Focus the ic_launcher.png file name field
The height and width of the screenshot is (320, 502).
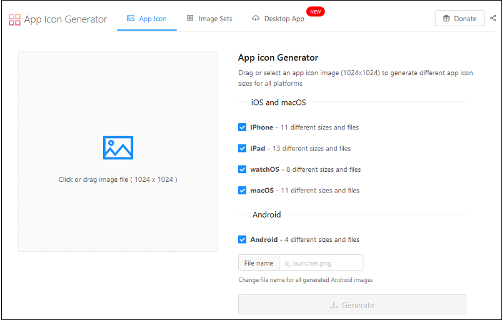click(x=321, y=263)
